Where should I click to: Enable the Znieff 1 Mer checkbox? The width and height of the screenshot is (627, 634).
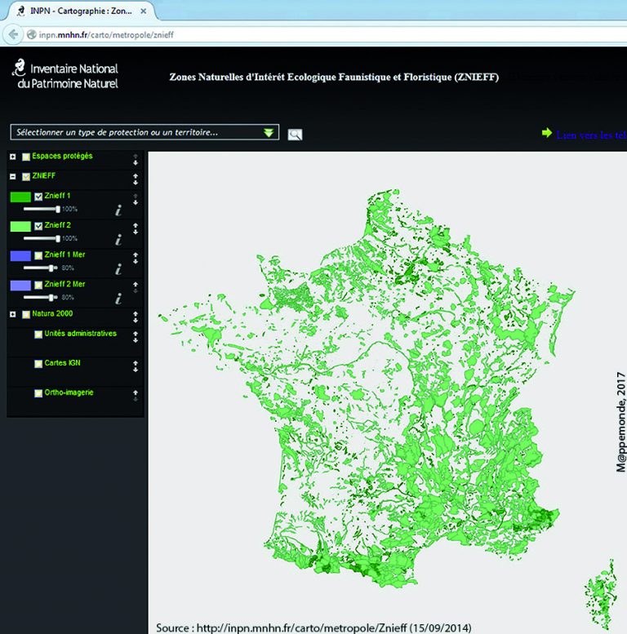tap(38, 255)
